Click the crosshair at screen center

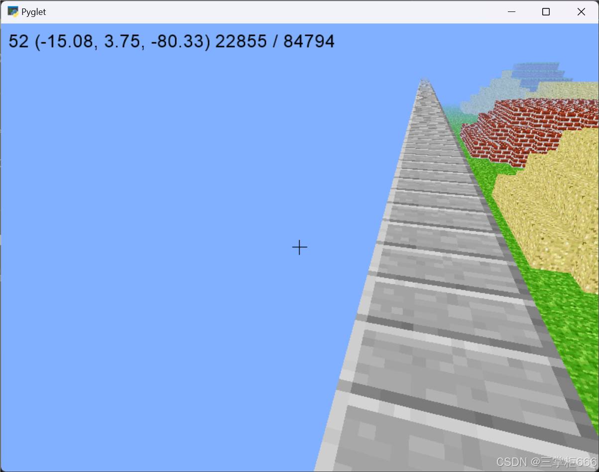pyautogui.click(x=300, y=247)
